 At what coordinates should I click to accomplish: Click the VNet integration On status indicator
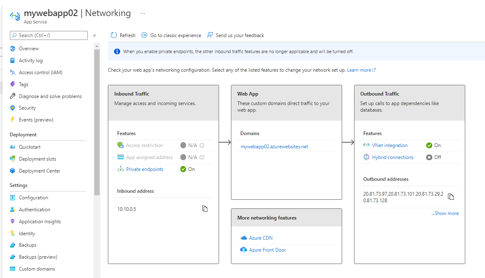(x=429, y=145)
